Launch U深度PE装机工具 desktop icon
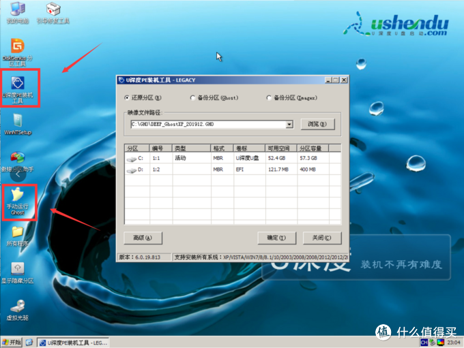The height and width of the screenshot is (348, 464). coord(18,89)
